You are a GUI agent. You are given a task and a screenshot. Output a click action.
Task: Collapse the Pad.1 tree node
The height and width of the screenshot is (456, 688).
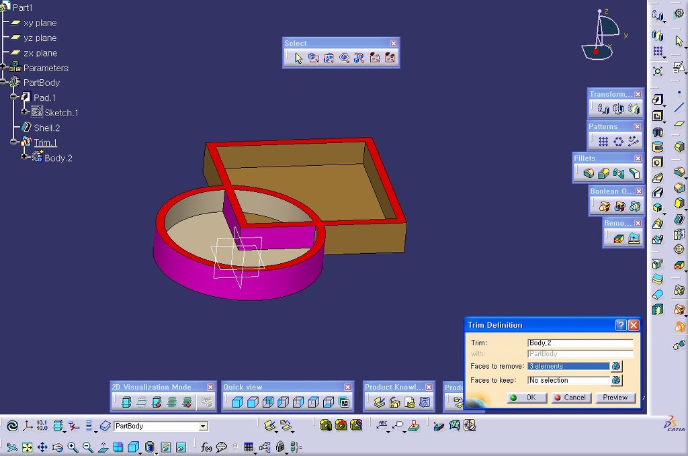pos(13,97)
